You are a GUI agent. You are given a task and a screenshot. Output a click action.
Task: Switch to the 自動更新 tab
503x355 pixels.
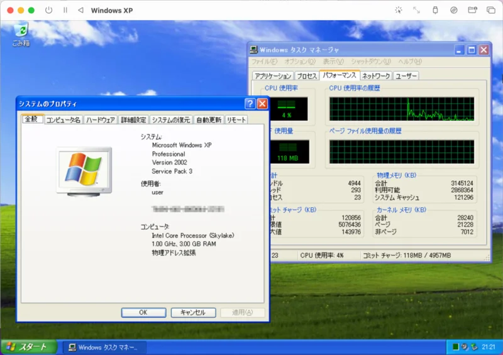tap(209, 120)
